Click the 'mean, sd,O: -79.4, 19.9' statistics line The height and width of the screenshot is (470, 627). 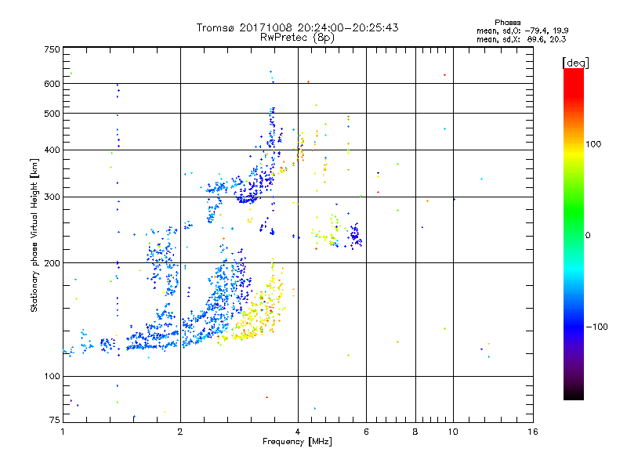tap(522, 31)
